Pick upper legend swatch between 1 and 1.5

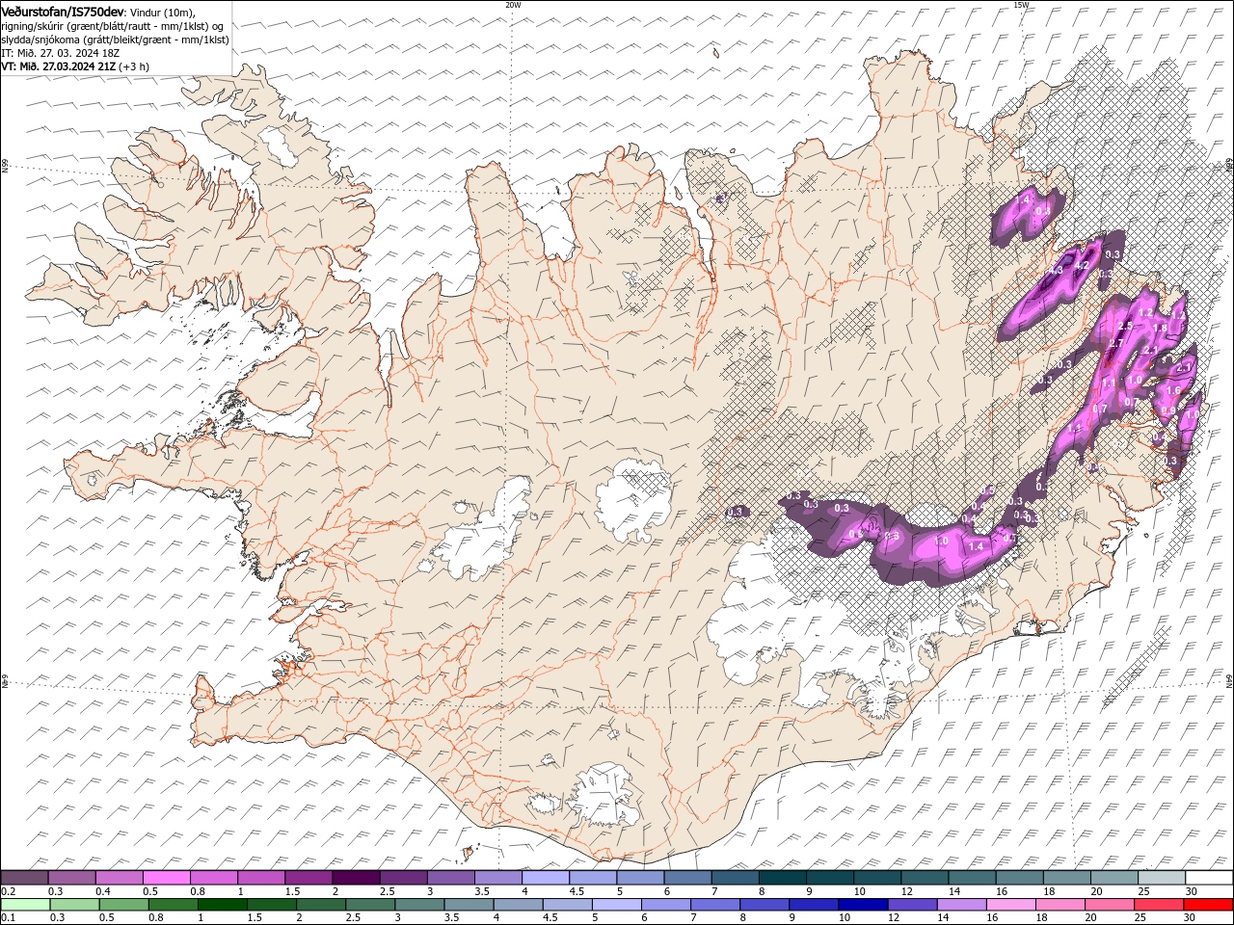[x=261, y=877]
